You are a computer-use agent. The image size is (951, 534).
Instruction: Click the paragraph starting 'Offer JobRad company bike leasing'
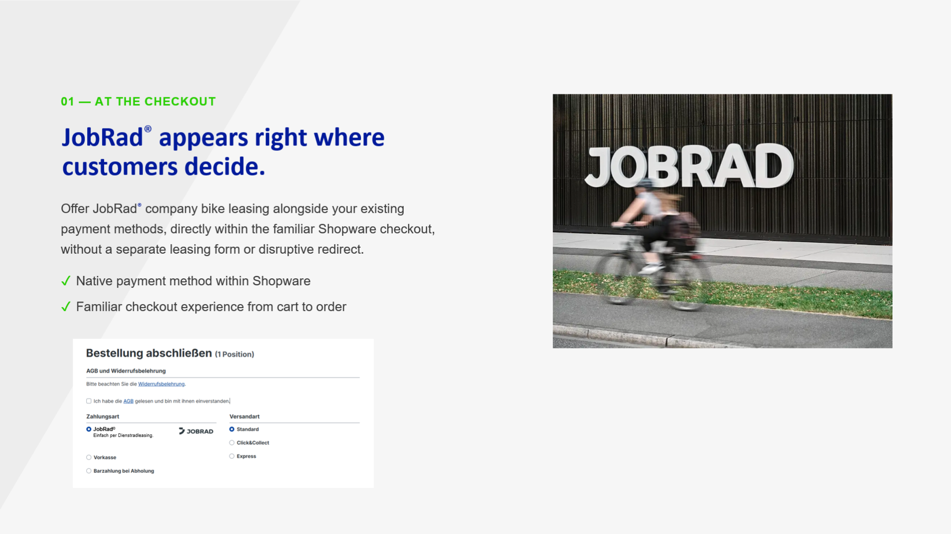coord(248,229)
